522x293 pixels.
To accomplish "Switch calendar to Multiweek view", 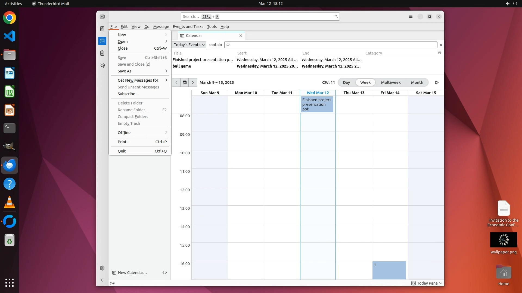I will pyautogui.click(x=391, y=82).
